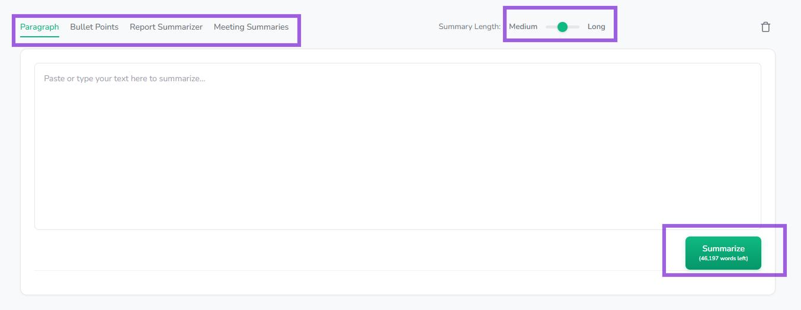Click the green summary length slider handle
Image resolution: width=801 pixels, height=310 pixels.
pyautogui.click(x=562, y=27)
